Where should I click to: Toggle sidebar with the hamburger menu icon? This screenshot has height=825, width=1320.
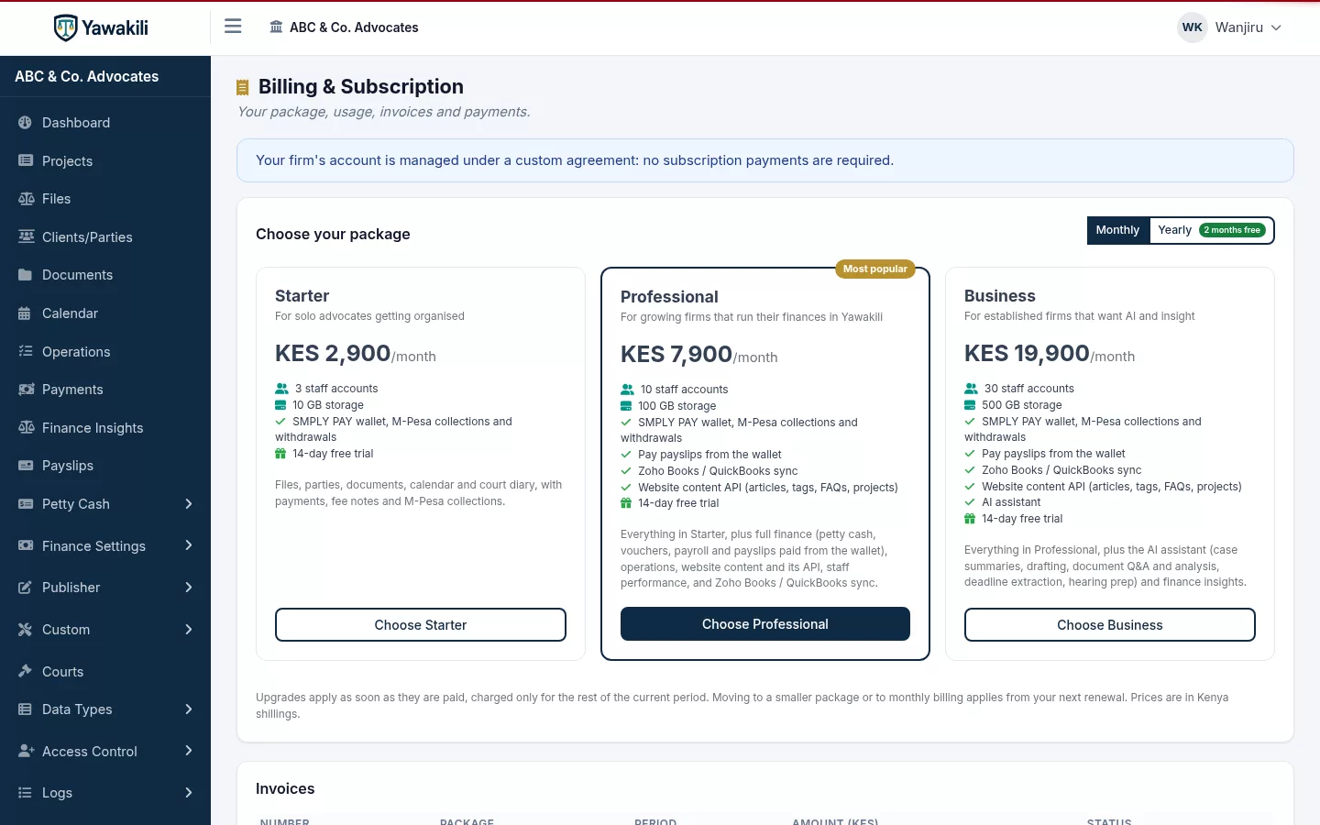pyautogui.click(x=233, y=27)
